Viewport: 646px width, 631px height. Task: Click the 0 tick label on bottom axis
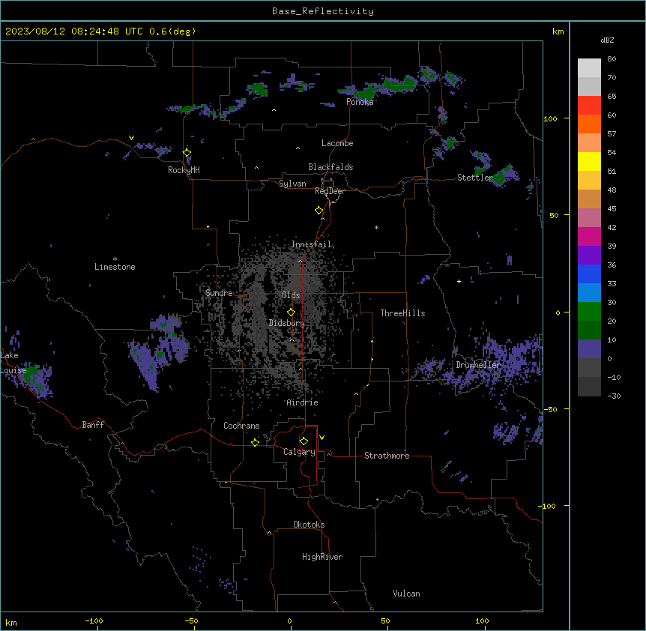pyautogui.click(x=289, y=621)
